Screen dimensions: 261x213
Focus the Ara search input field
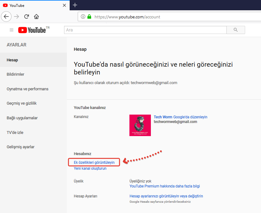[145, 30]
